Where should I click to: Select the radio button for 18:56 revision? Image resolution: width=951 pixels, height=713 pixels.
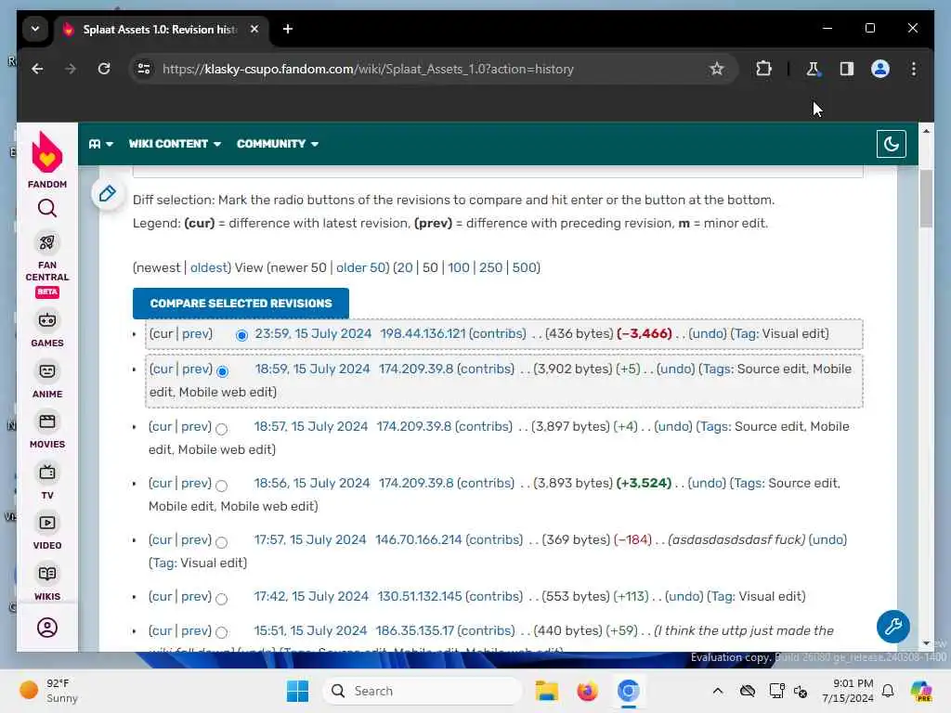[x=221, y=486]
